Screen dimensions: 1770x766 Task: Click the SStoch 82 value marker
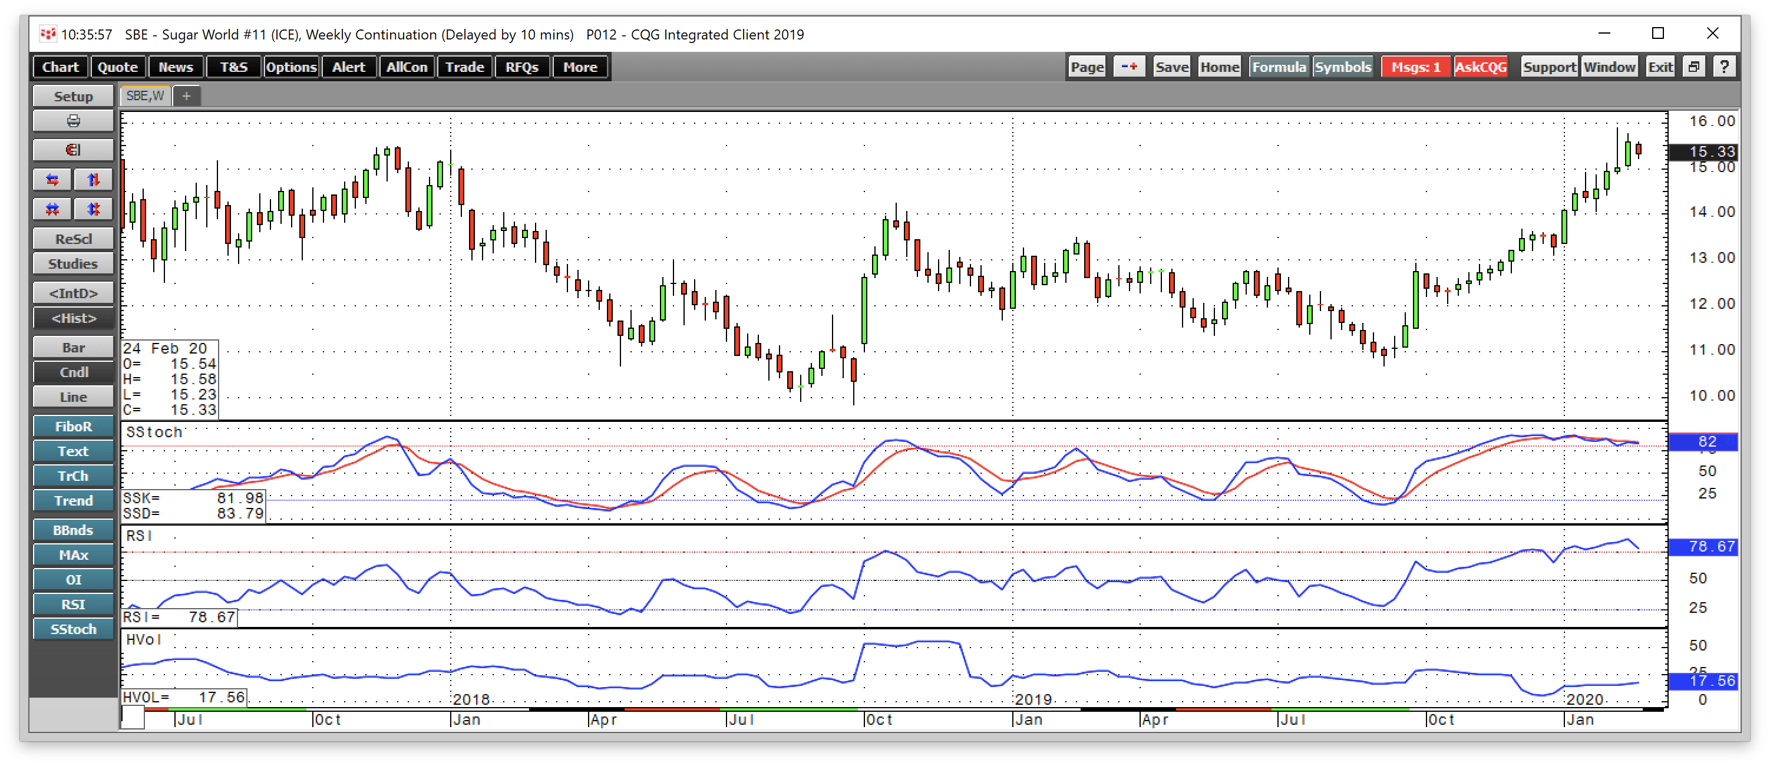coord(1703,442)
